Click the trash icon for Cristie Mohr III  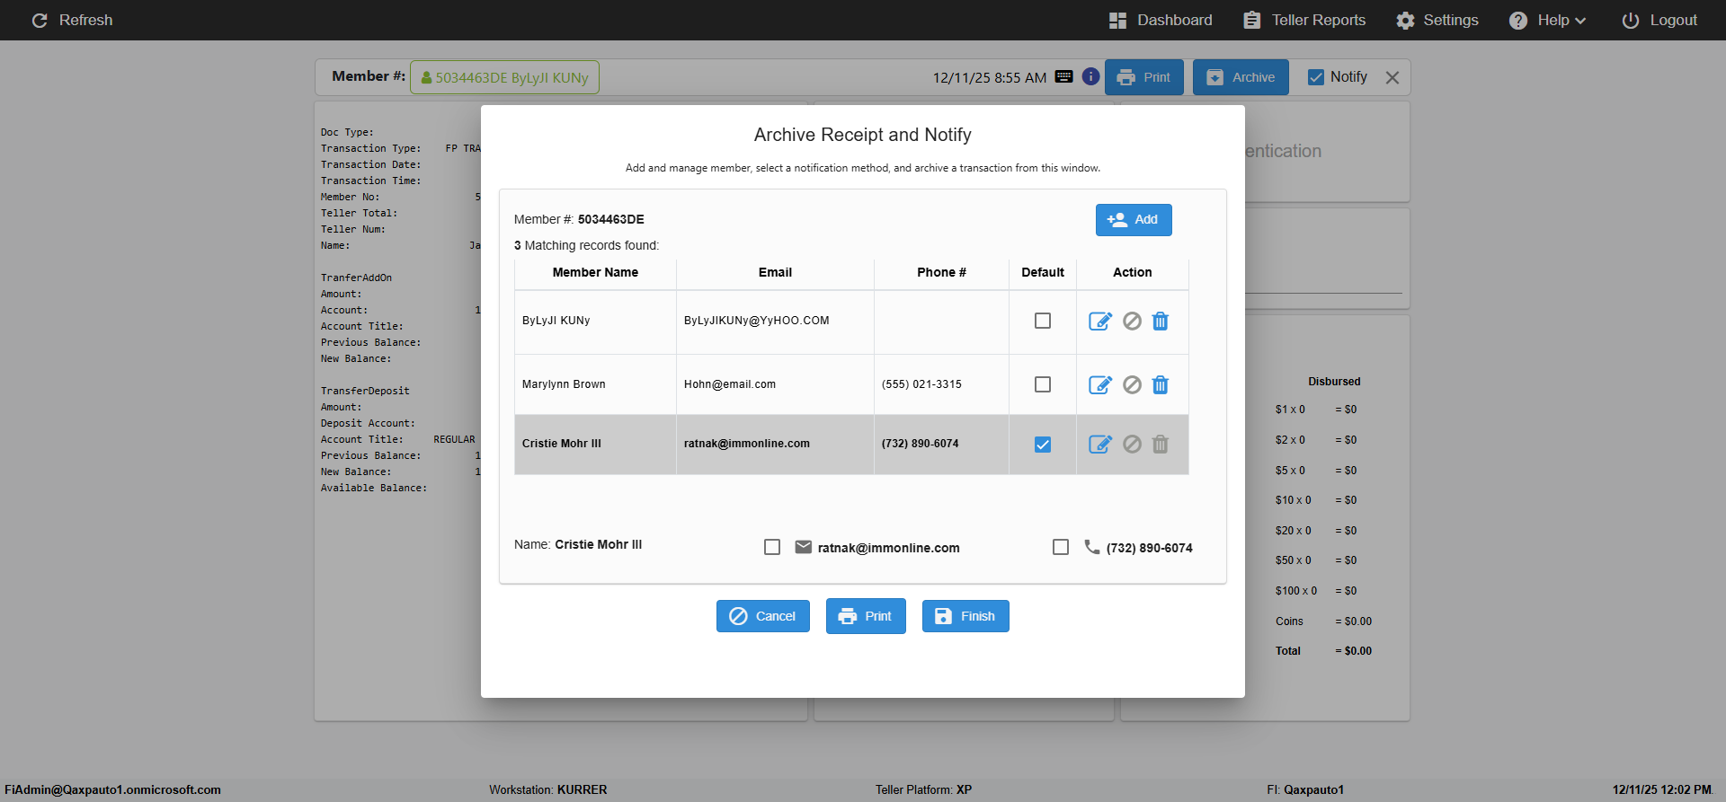[x=1161, y=445]
